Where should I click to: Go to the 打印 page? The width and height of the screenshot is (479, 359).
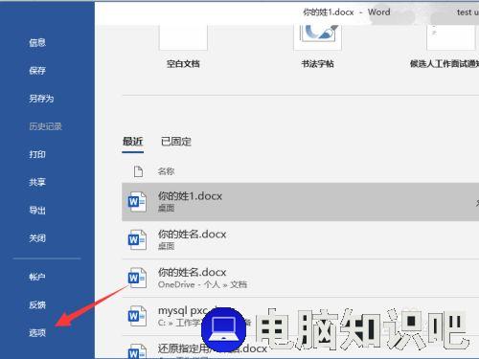coord(37,154)
